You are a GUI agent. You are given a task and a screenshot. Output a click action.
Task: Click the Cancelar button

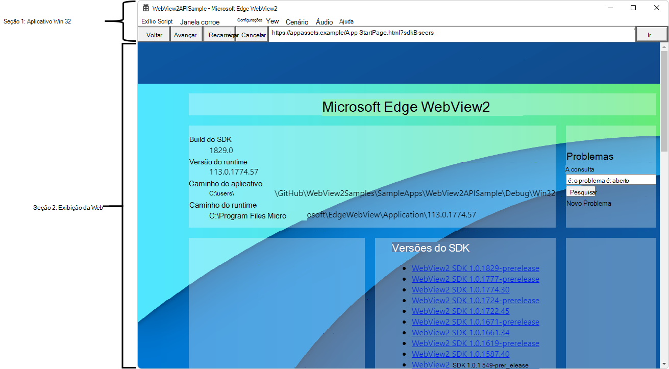[x=252, y=35]
